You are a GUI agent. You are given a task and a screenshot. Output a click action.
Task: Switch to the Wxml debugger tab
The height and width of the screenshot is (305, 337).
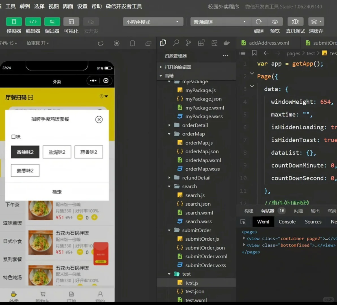(263, 222)
